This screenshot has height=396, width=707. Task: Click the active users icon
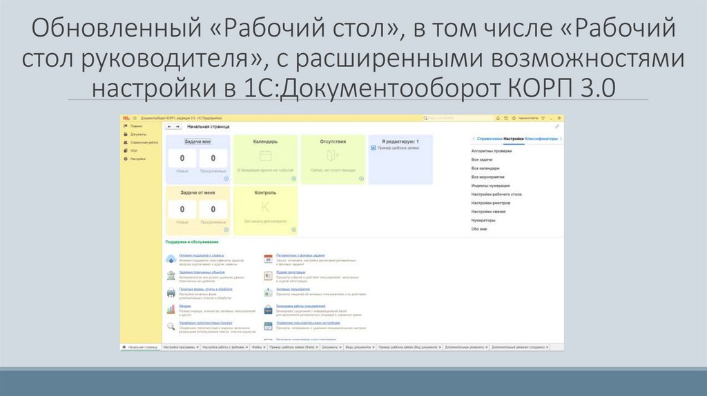[x=269, y=293]
